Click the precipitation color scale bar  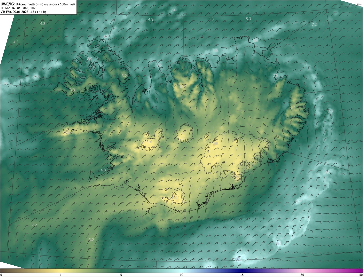click(x=181, y=271)
